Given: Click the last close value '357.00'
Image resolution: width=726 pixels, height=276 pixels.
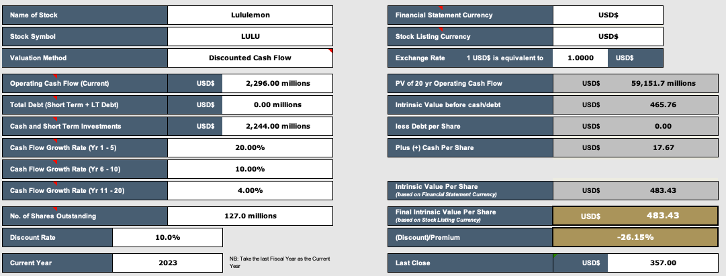Looking at the screenshot, I should pos(663,263).
